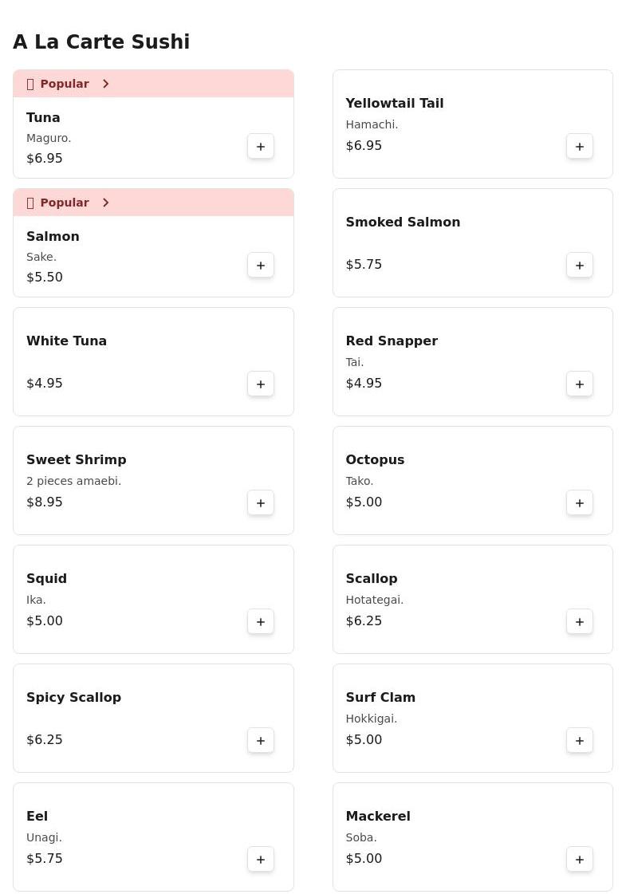626x894 pixels.
Task: Add Salmon to the order
Action: coord(261,266)
